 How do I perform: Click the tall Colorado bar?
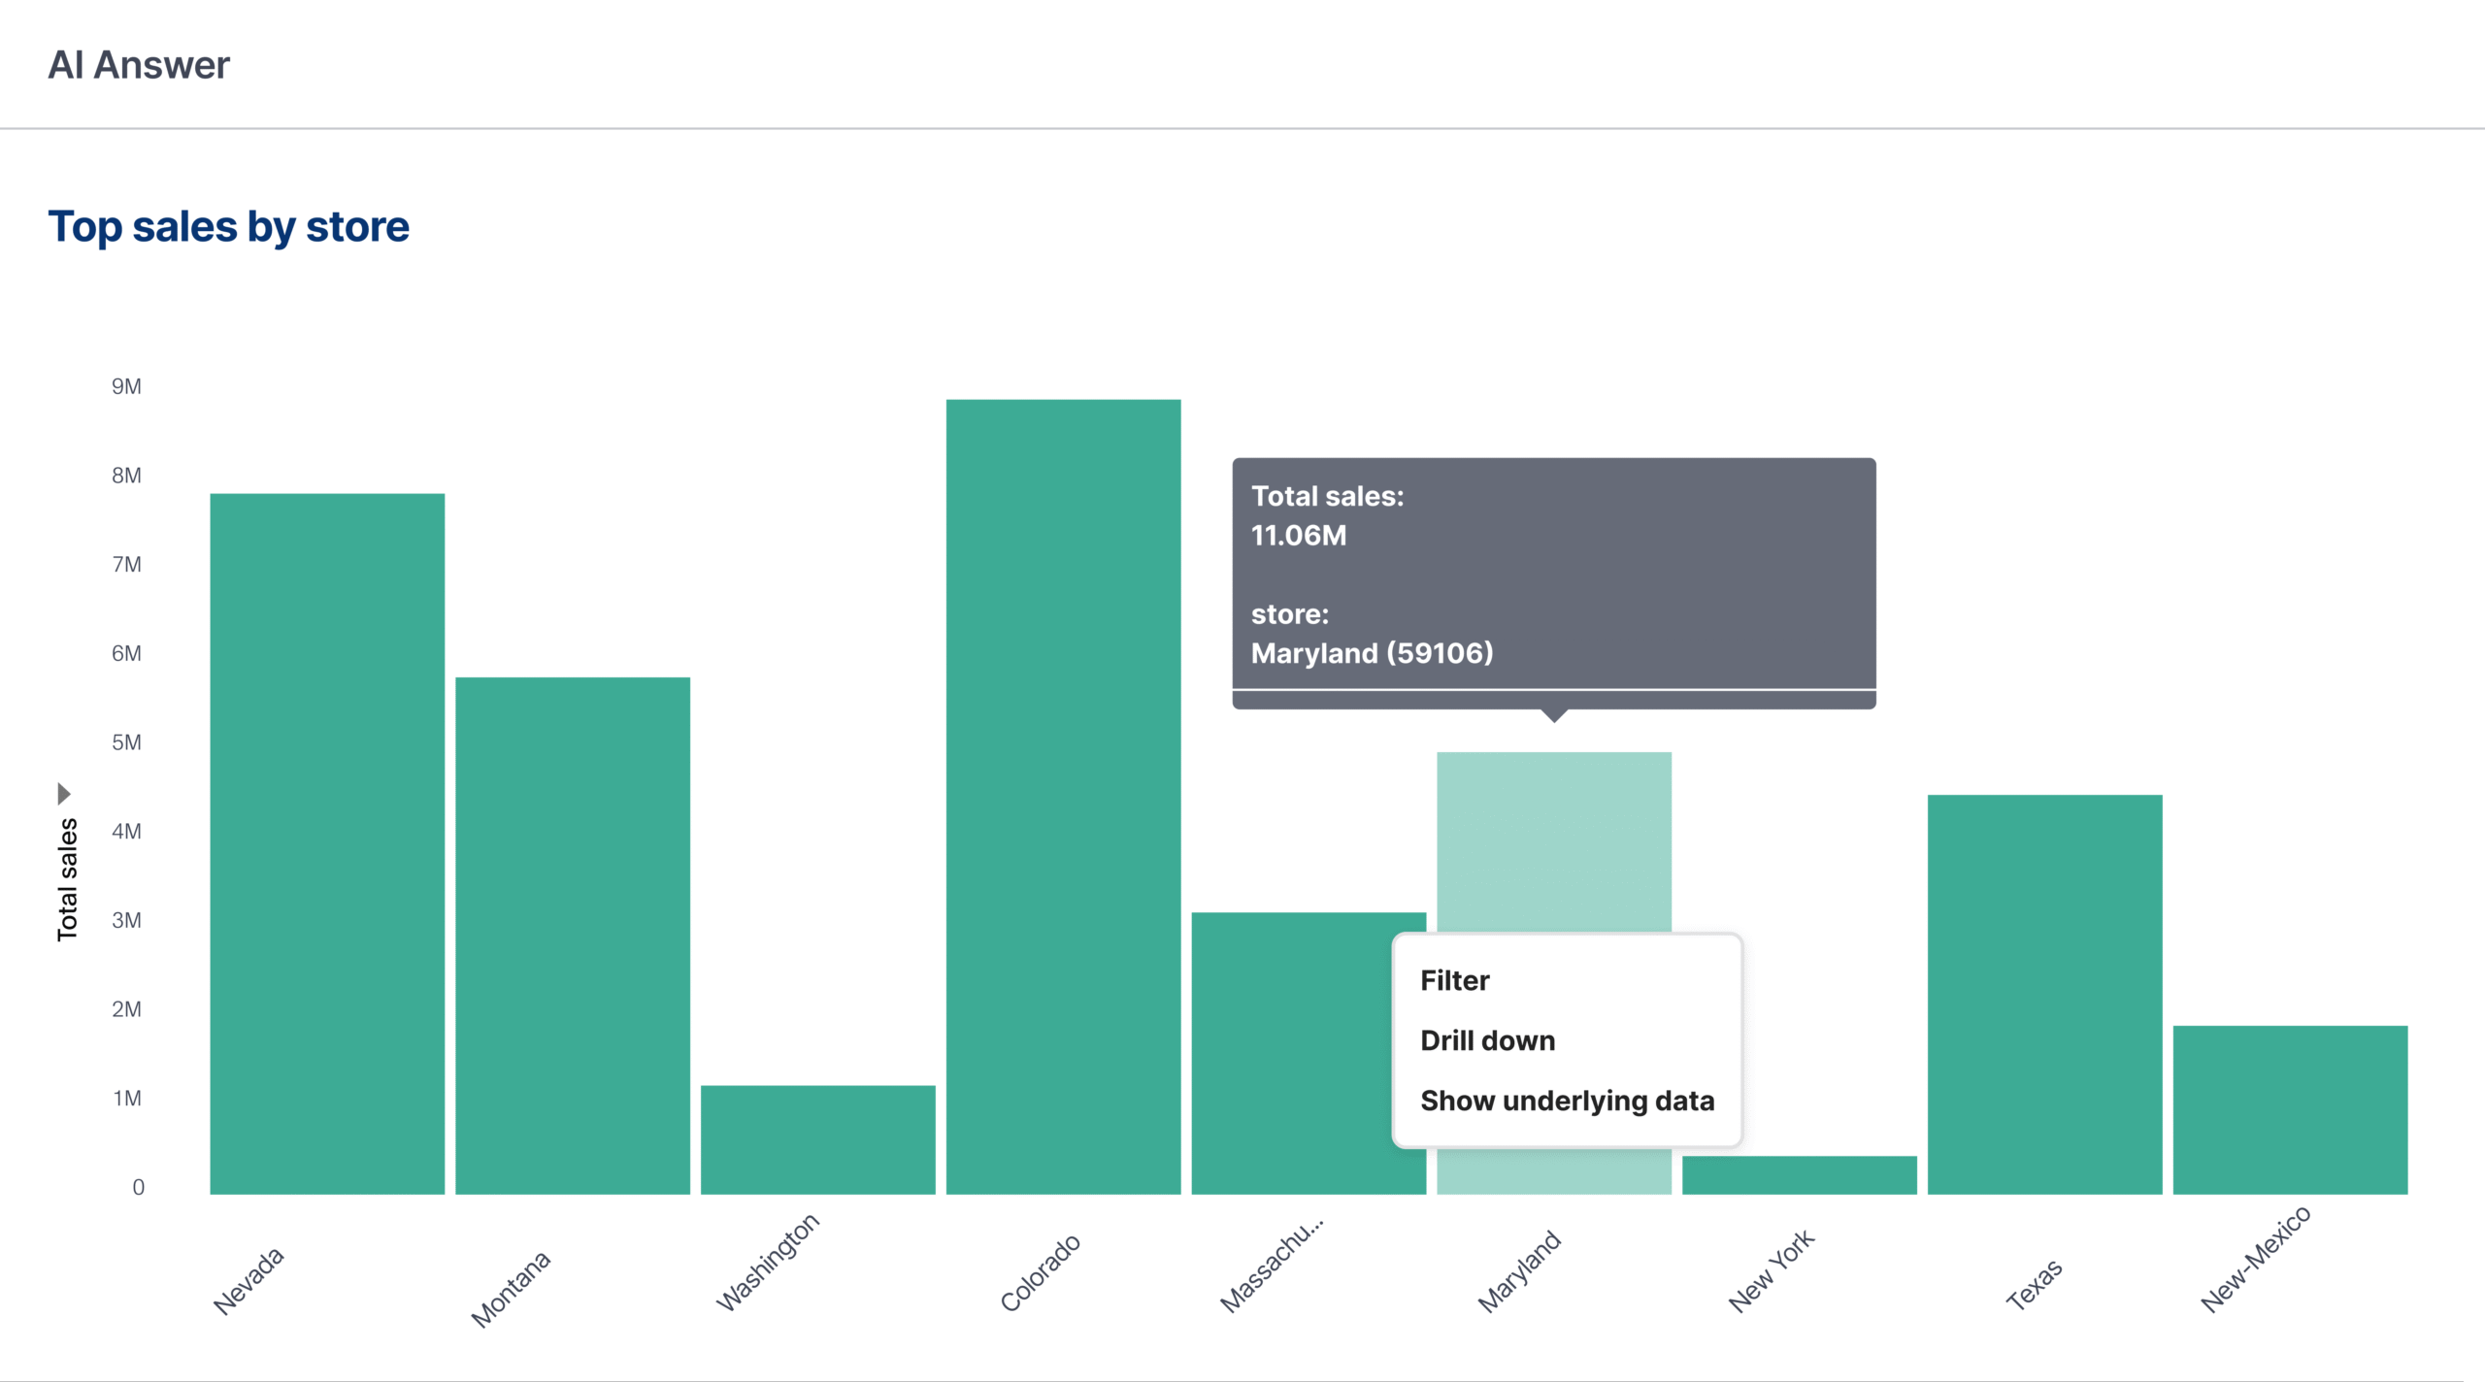coord(1063,796)
